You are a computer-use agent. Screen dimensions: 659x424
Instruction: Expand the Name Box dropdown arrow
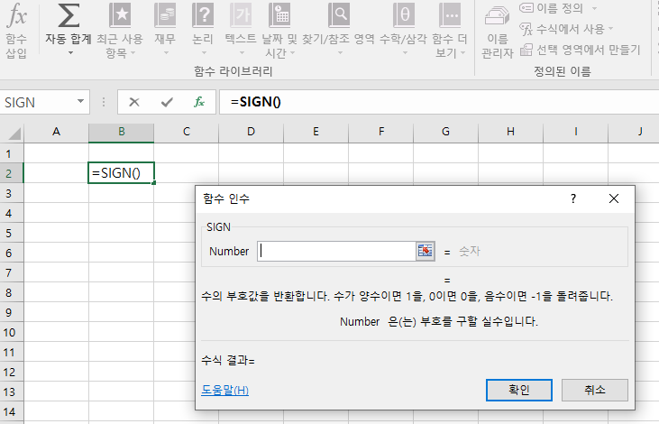[81, 102]
